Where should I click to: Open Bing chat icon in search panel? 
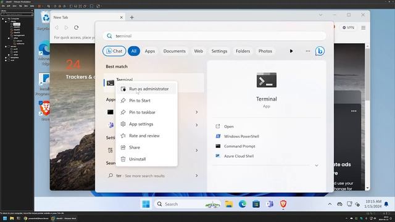tap(320, 51)
